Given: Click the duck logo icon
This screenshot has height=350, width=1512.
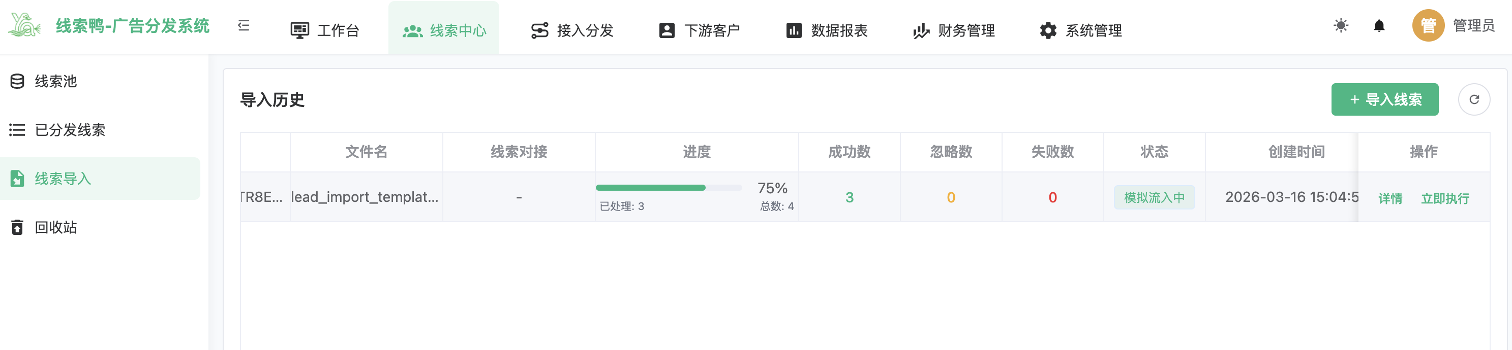Looking at the screenshot, I should [x=24, y=26].
